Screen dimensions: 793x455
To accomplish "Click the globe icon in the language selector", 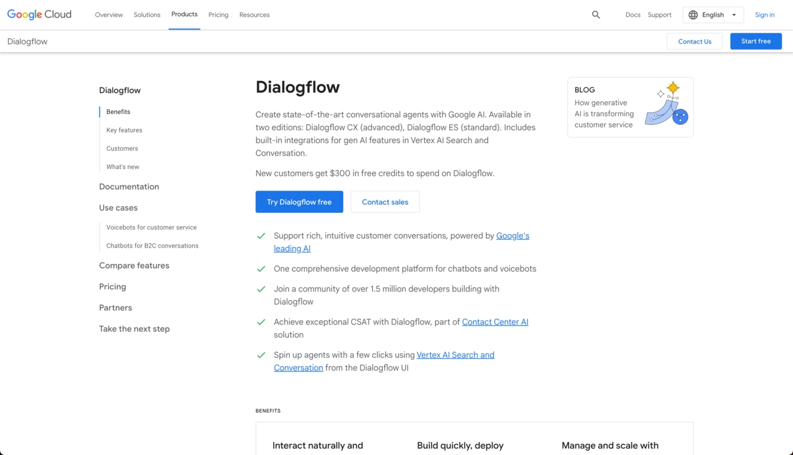I will [692, 14].
